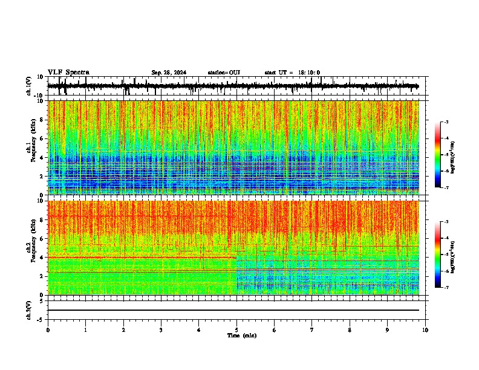Click the "VLF Spectra" plot title
Image resolution: width=479 pixels, height=370 pixels.
68,73
